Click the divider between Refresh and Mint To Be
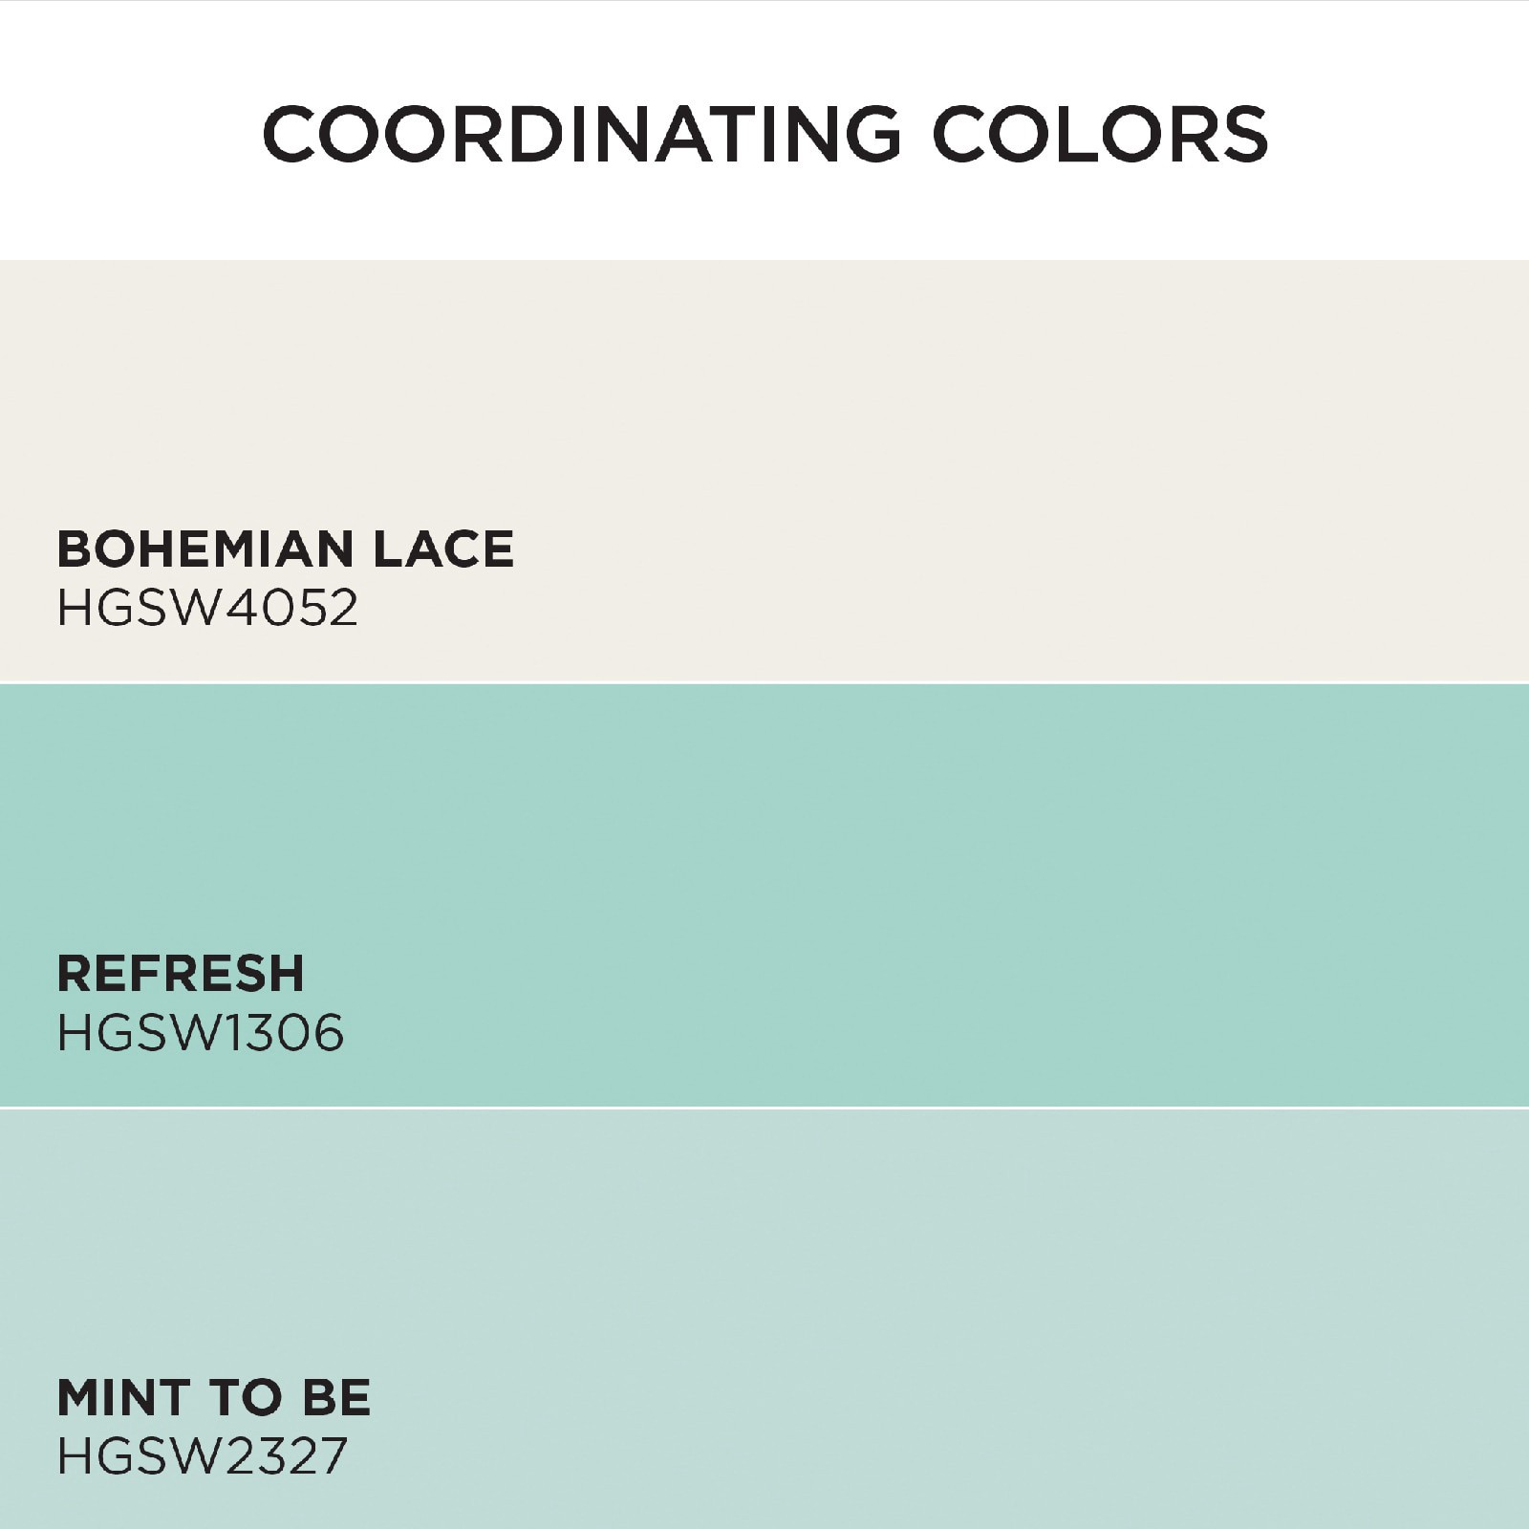The height and width of the screenshot is (1529, 1529). coord(764,1108)
